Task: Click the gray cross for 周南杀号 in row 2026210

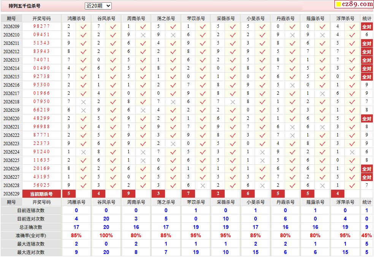Action: pyautogui.click(x=143, y=35)
